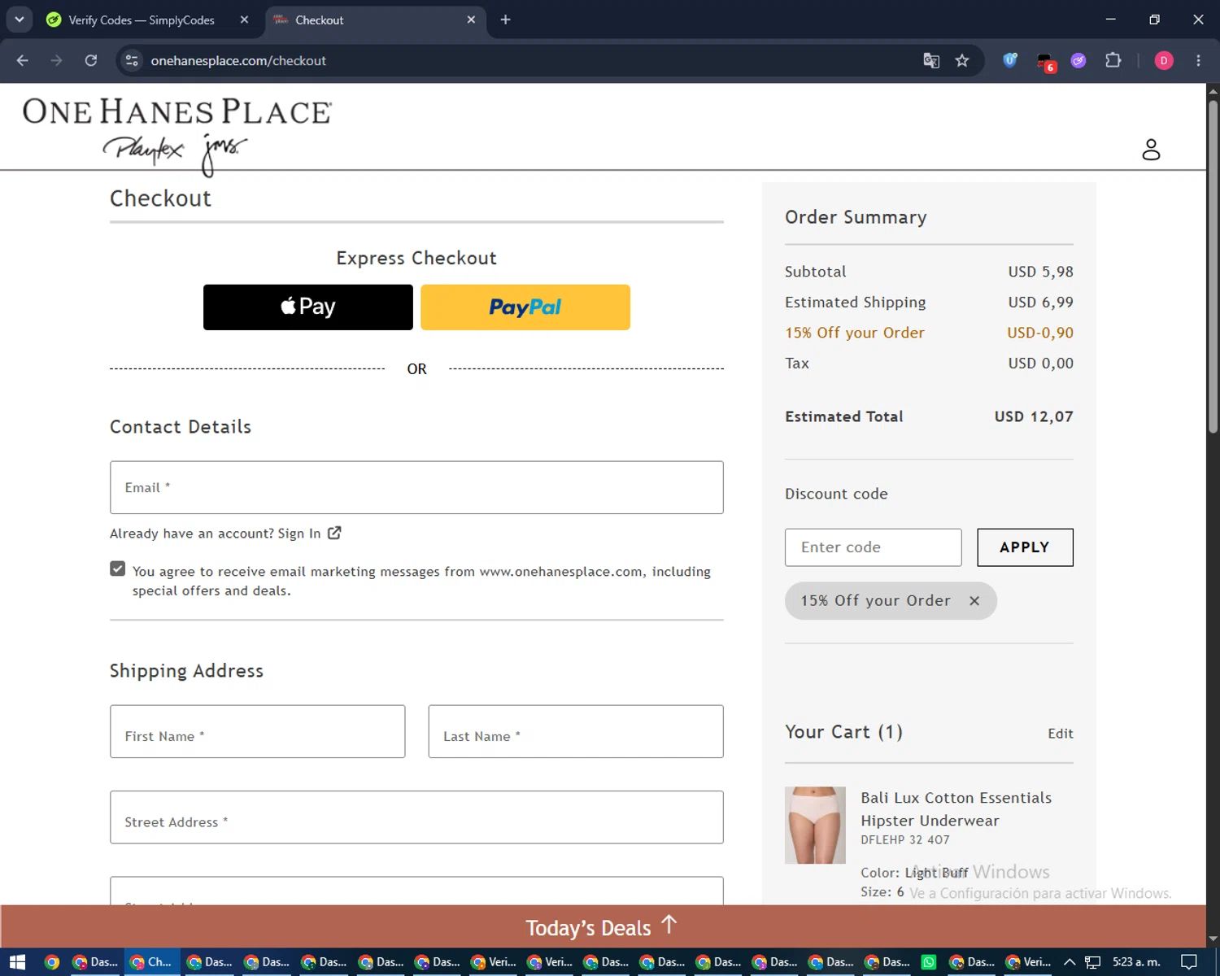Viewport: 1220px width, 976px height.
Task: Uncheck the email marketing consent checkbox
Action: (118, 569)
